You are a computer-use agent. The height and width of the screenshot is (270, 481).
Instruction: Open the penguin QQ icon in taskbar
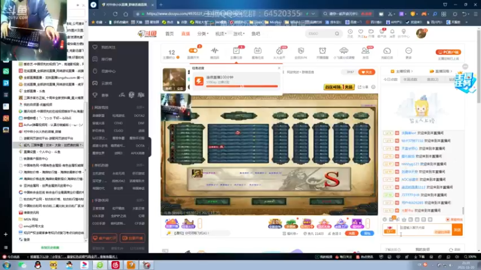(38, 265)
